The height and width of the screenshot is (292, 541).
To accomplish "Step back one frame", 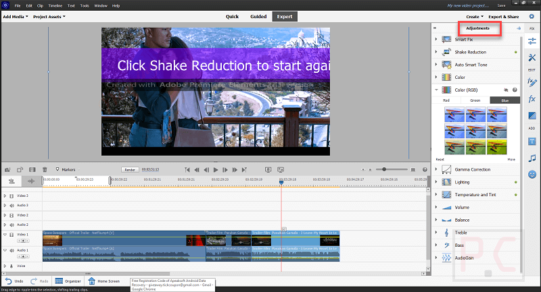I will coord(206,169).
